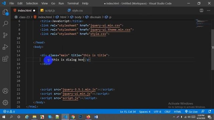Open the taskbar clock showing 2:28 PM
The height and width of the screenshot is (120, 214).
[x=201, y=117]
